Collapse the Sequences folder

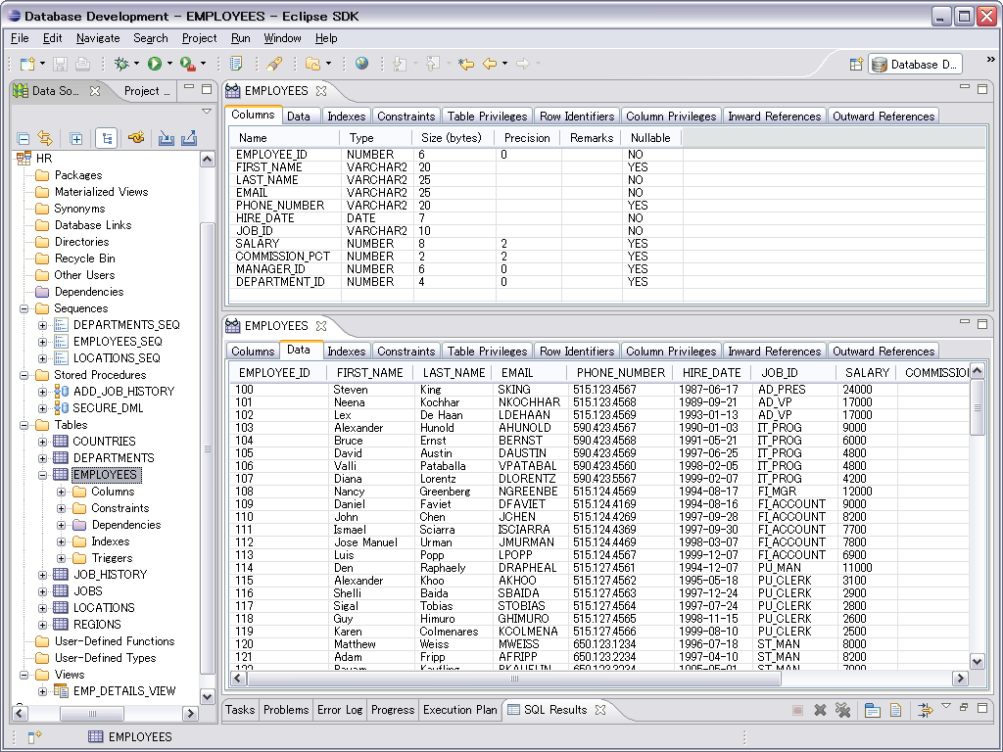24,308
